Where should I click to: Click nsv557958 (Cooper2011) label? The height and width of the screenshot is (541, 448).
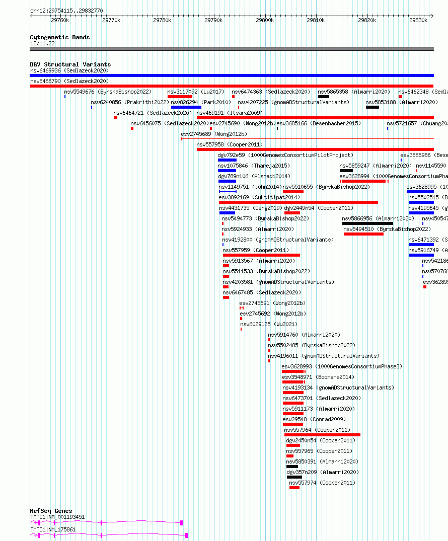[x=230, y=144]
